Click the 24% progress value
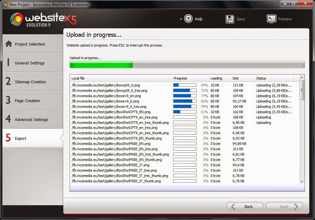The width and height of the screenshot is (315, 220). point(204,85)
